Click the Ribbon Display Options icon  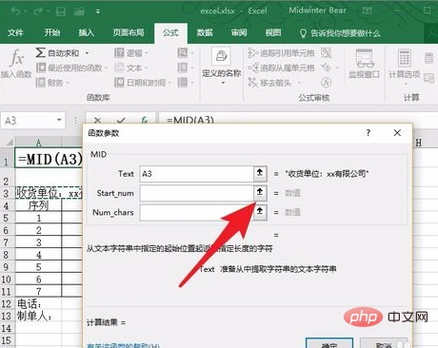click(368, 10)
